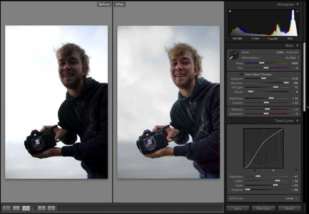This screenshot has width=309, height=214.
Task: Click the Exposure slider handle
Action: [263, 79]
